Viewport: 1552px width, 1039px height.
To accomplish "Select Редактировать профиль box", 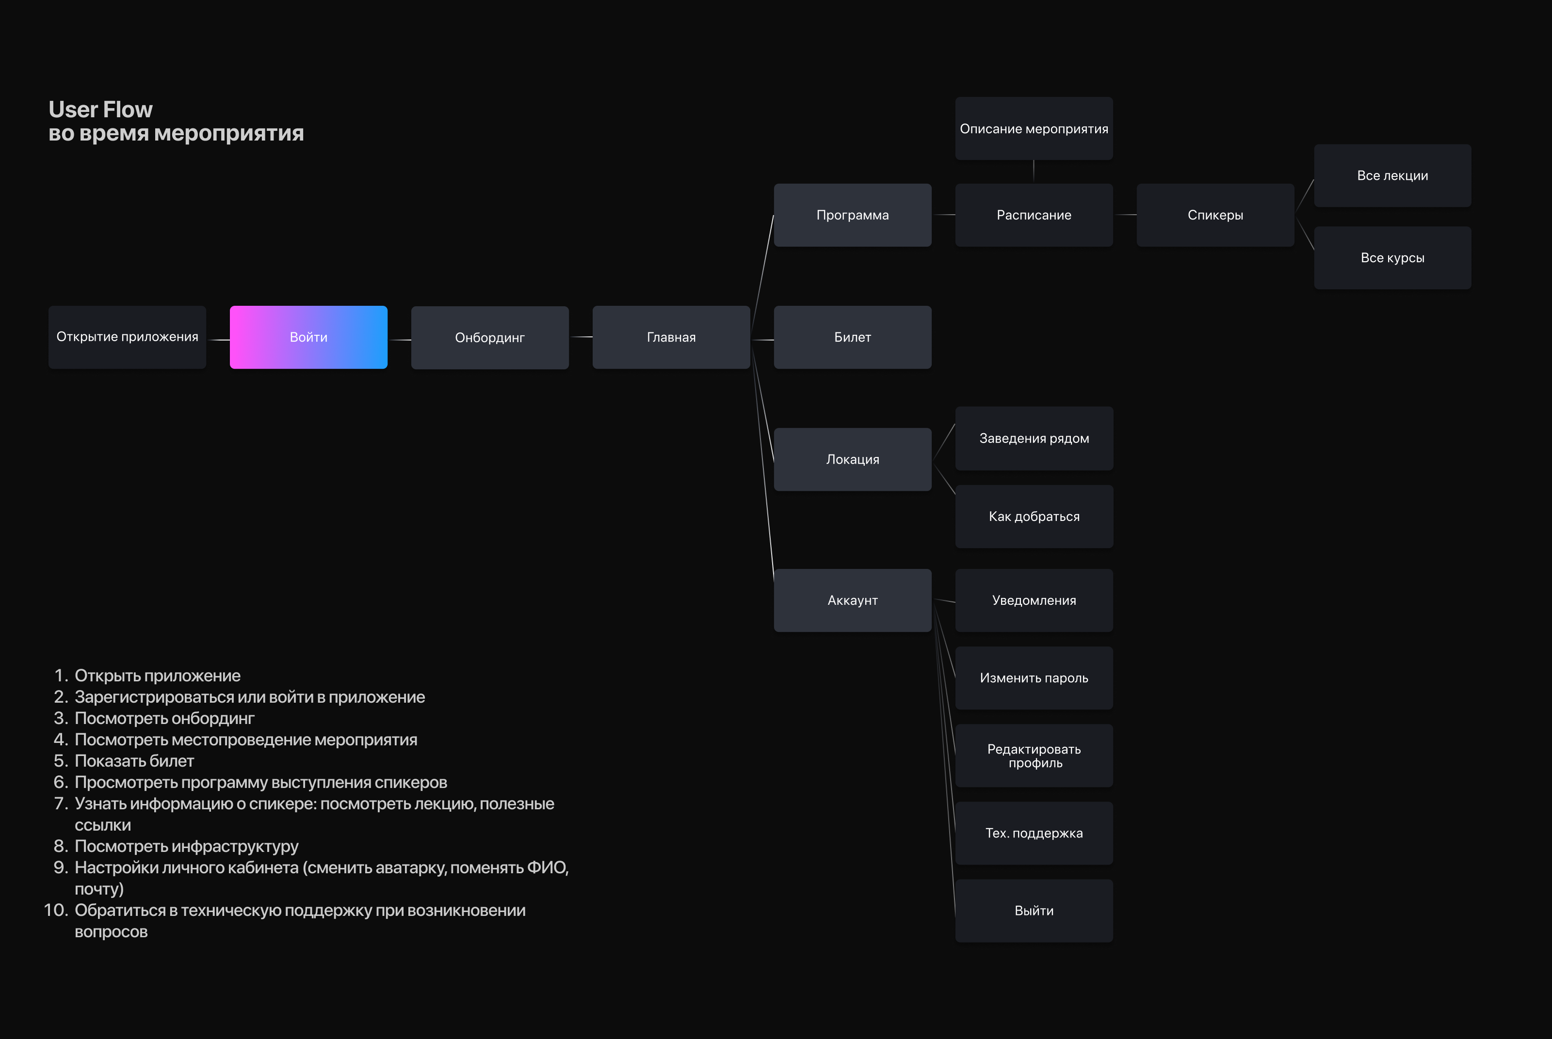I will pos(1034,756).
